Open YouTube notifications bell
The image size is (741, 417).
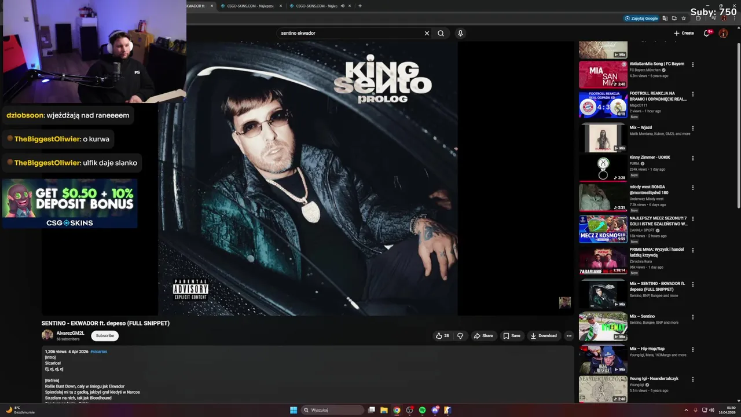707,33
